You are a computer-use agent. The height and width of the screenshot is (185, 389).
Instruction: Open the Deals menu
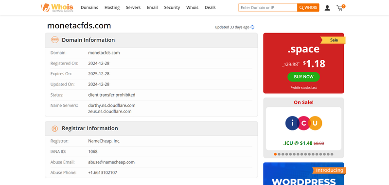point(210,7)
